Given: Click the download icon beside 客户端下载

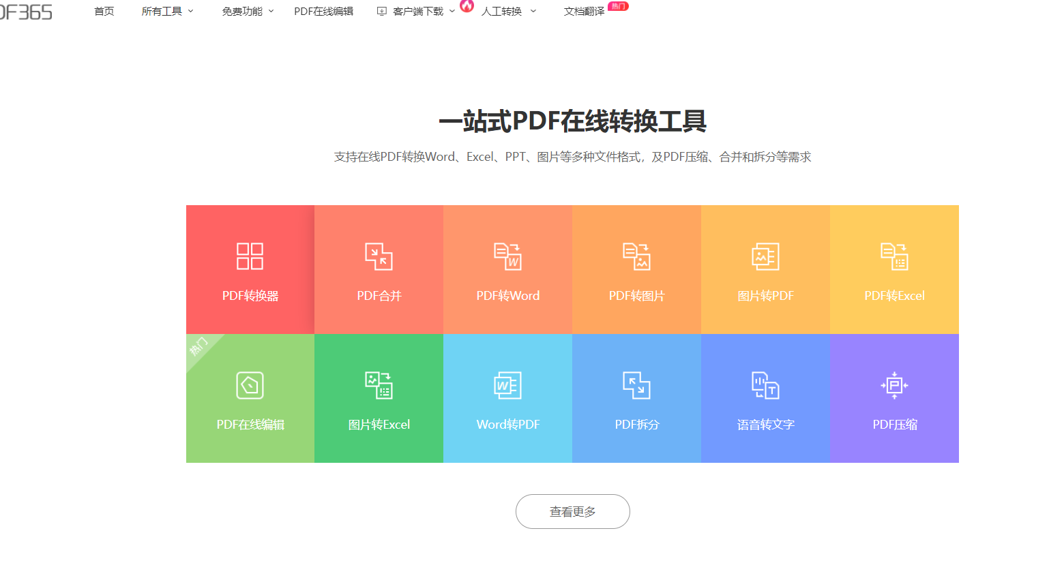Looking at the screenshot, I should (x=382, y=12).
